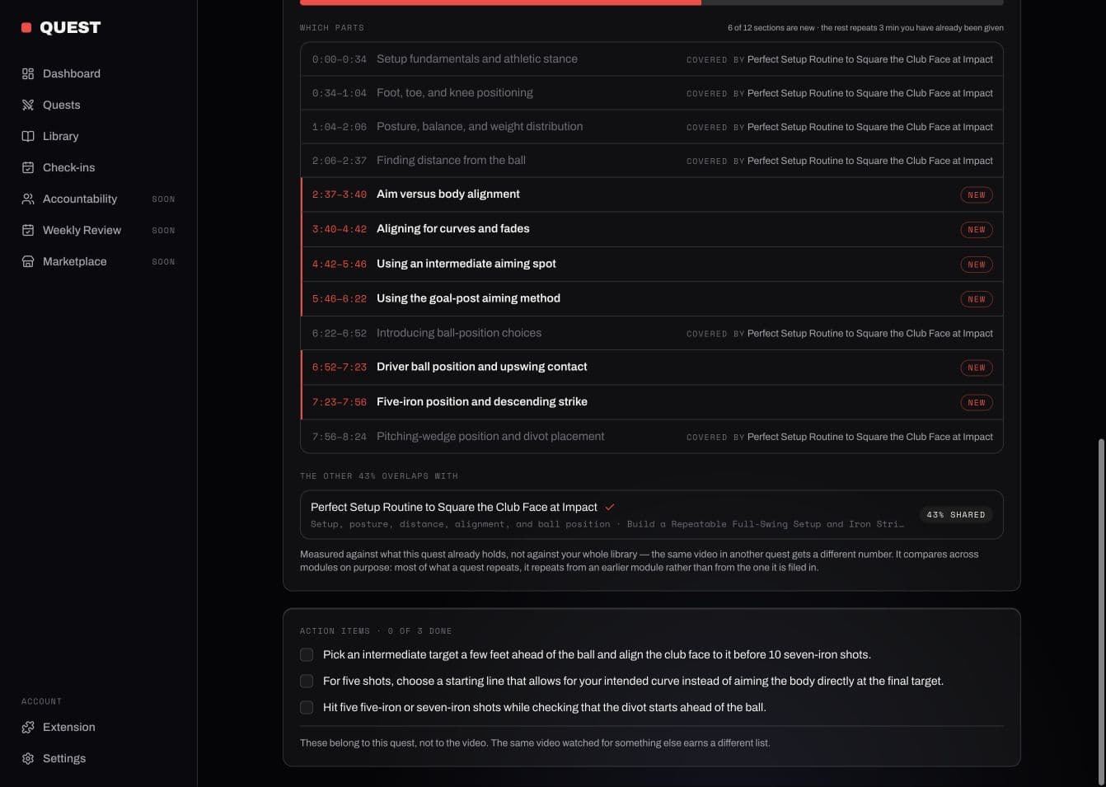Select the Using the goal-post aiming method row

[x=652, y=298]
